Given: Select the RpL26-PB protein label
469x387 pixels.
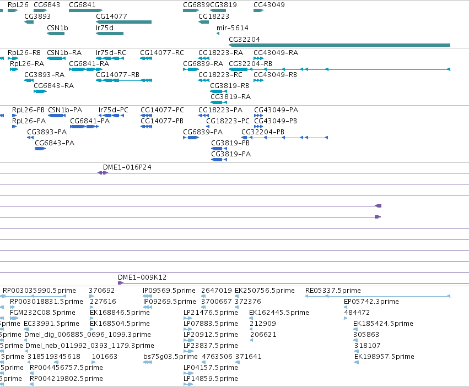Looking at the screenshot, I should tap(28, 110).
